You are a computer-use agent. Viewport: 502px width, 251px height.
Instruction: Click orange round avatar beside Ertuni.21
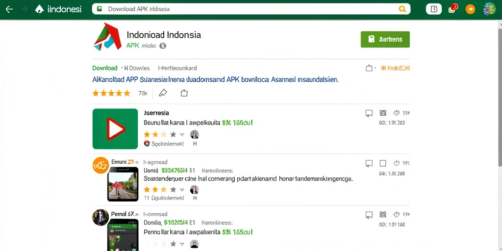(100, 165)
